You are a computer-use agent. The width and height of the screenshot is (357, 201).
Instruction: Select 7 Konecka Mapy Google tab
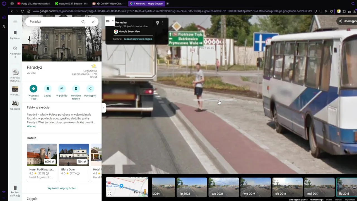click(x=146, y=4)
